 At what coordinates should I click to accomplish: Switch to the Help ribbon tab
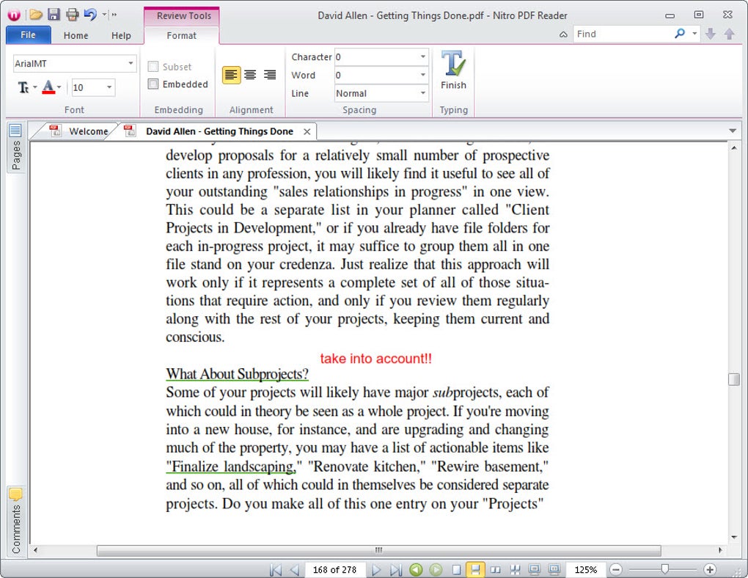121,35
